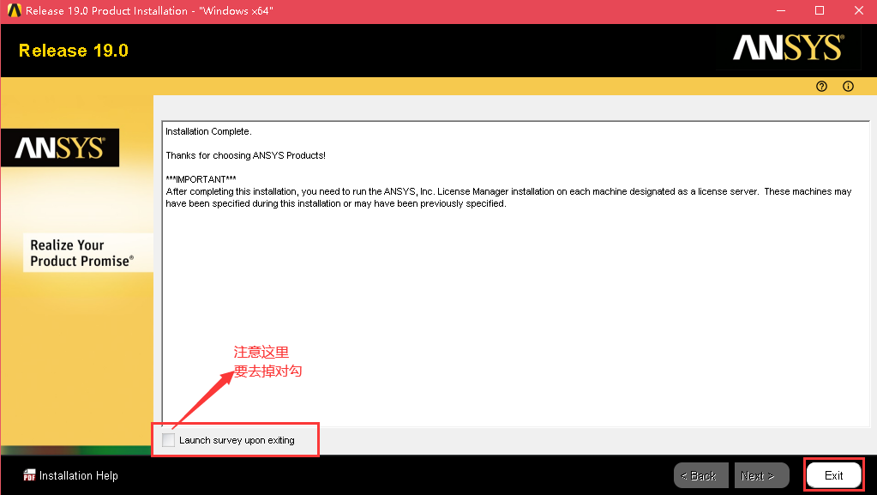Open the Installation Help link
Screen dimensions: 877x495
[x=78, y=475]
